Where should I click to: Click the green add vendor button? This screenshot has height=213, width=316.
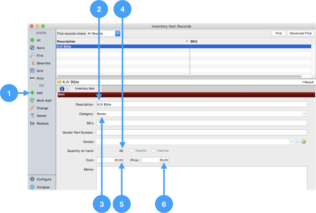[304, 142]
